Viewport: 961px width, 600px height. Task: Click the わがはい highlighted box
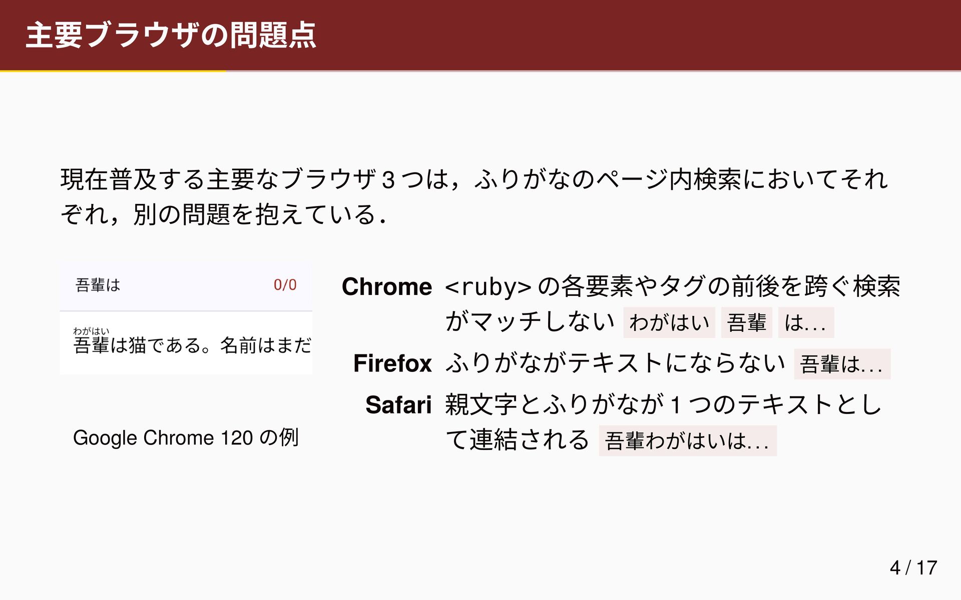(669, 322)
